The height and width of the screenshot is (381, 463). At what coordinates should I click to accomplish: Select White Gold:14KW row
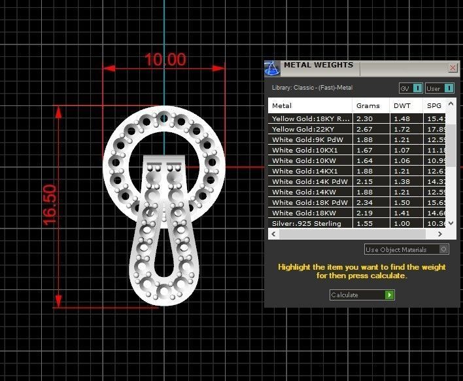[356, 192]
